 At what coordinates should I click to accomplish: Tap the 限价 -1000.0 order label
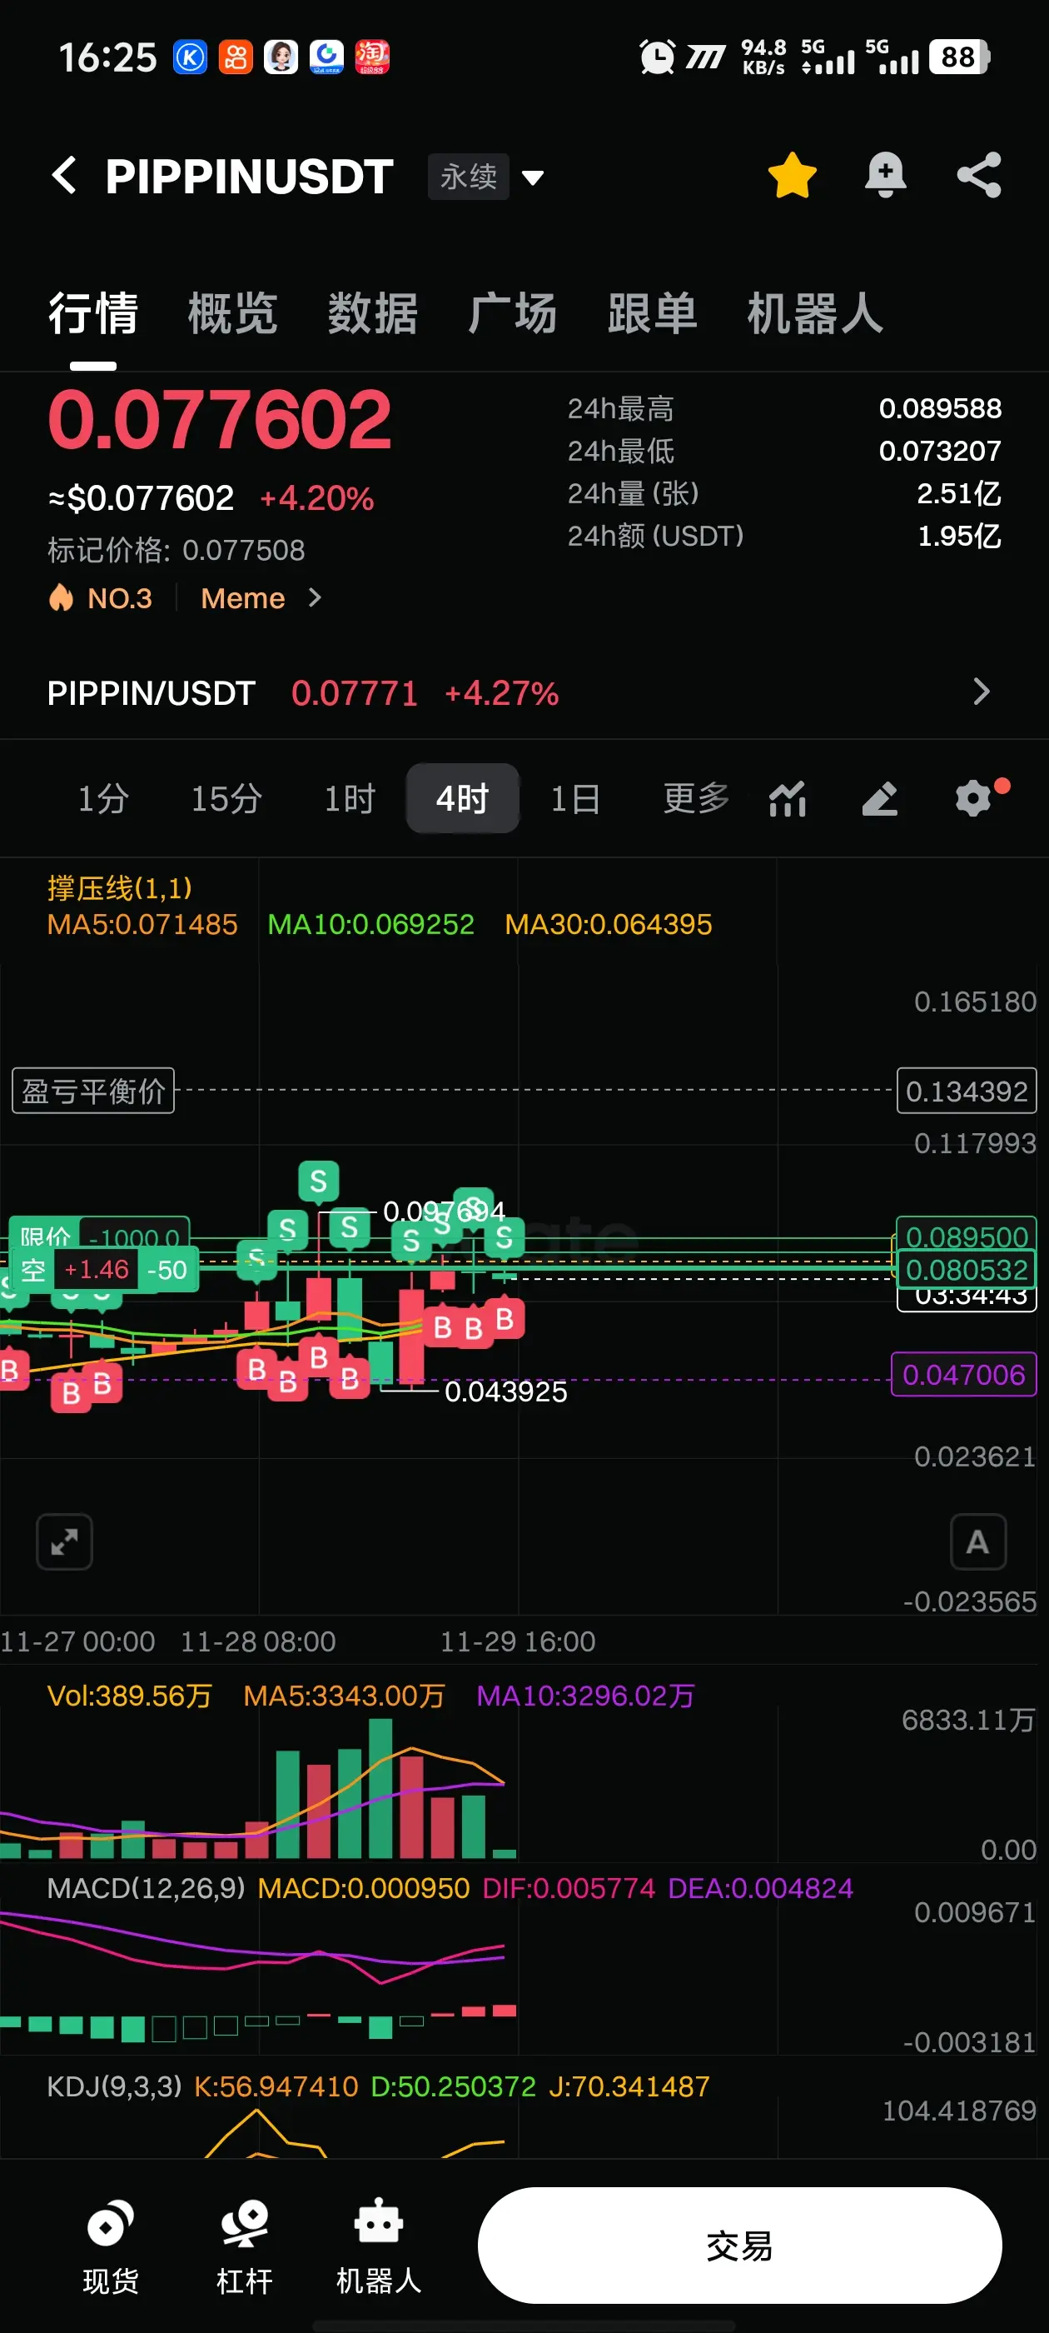[100, 1236]
